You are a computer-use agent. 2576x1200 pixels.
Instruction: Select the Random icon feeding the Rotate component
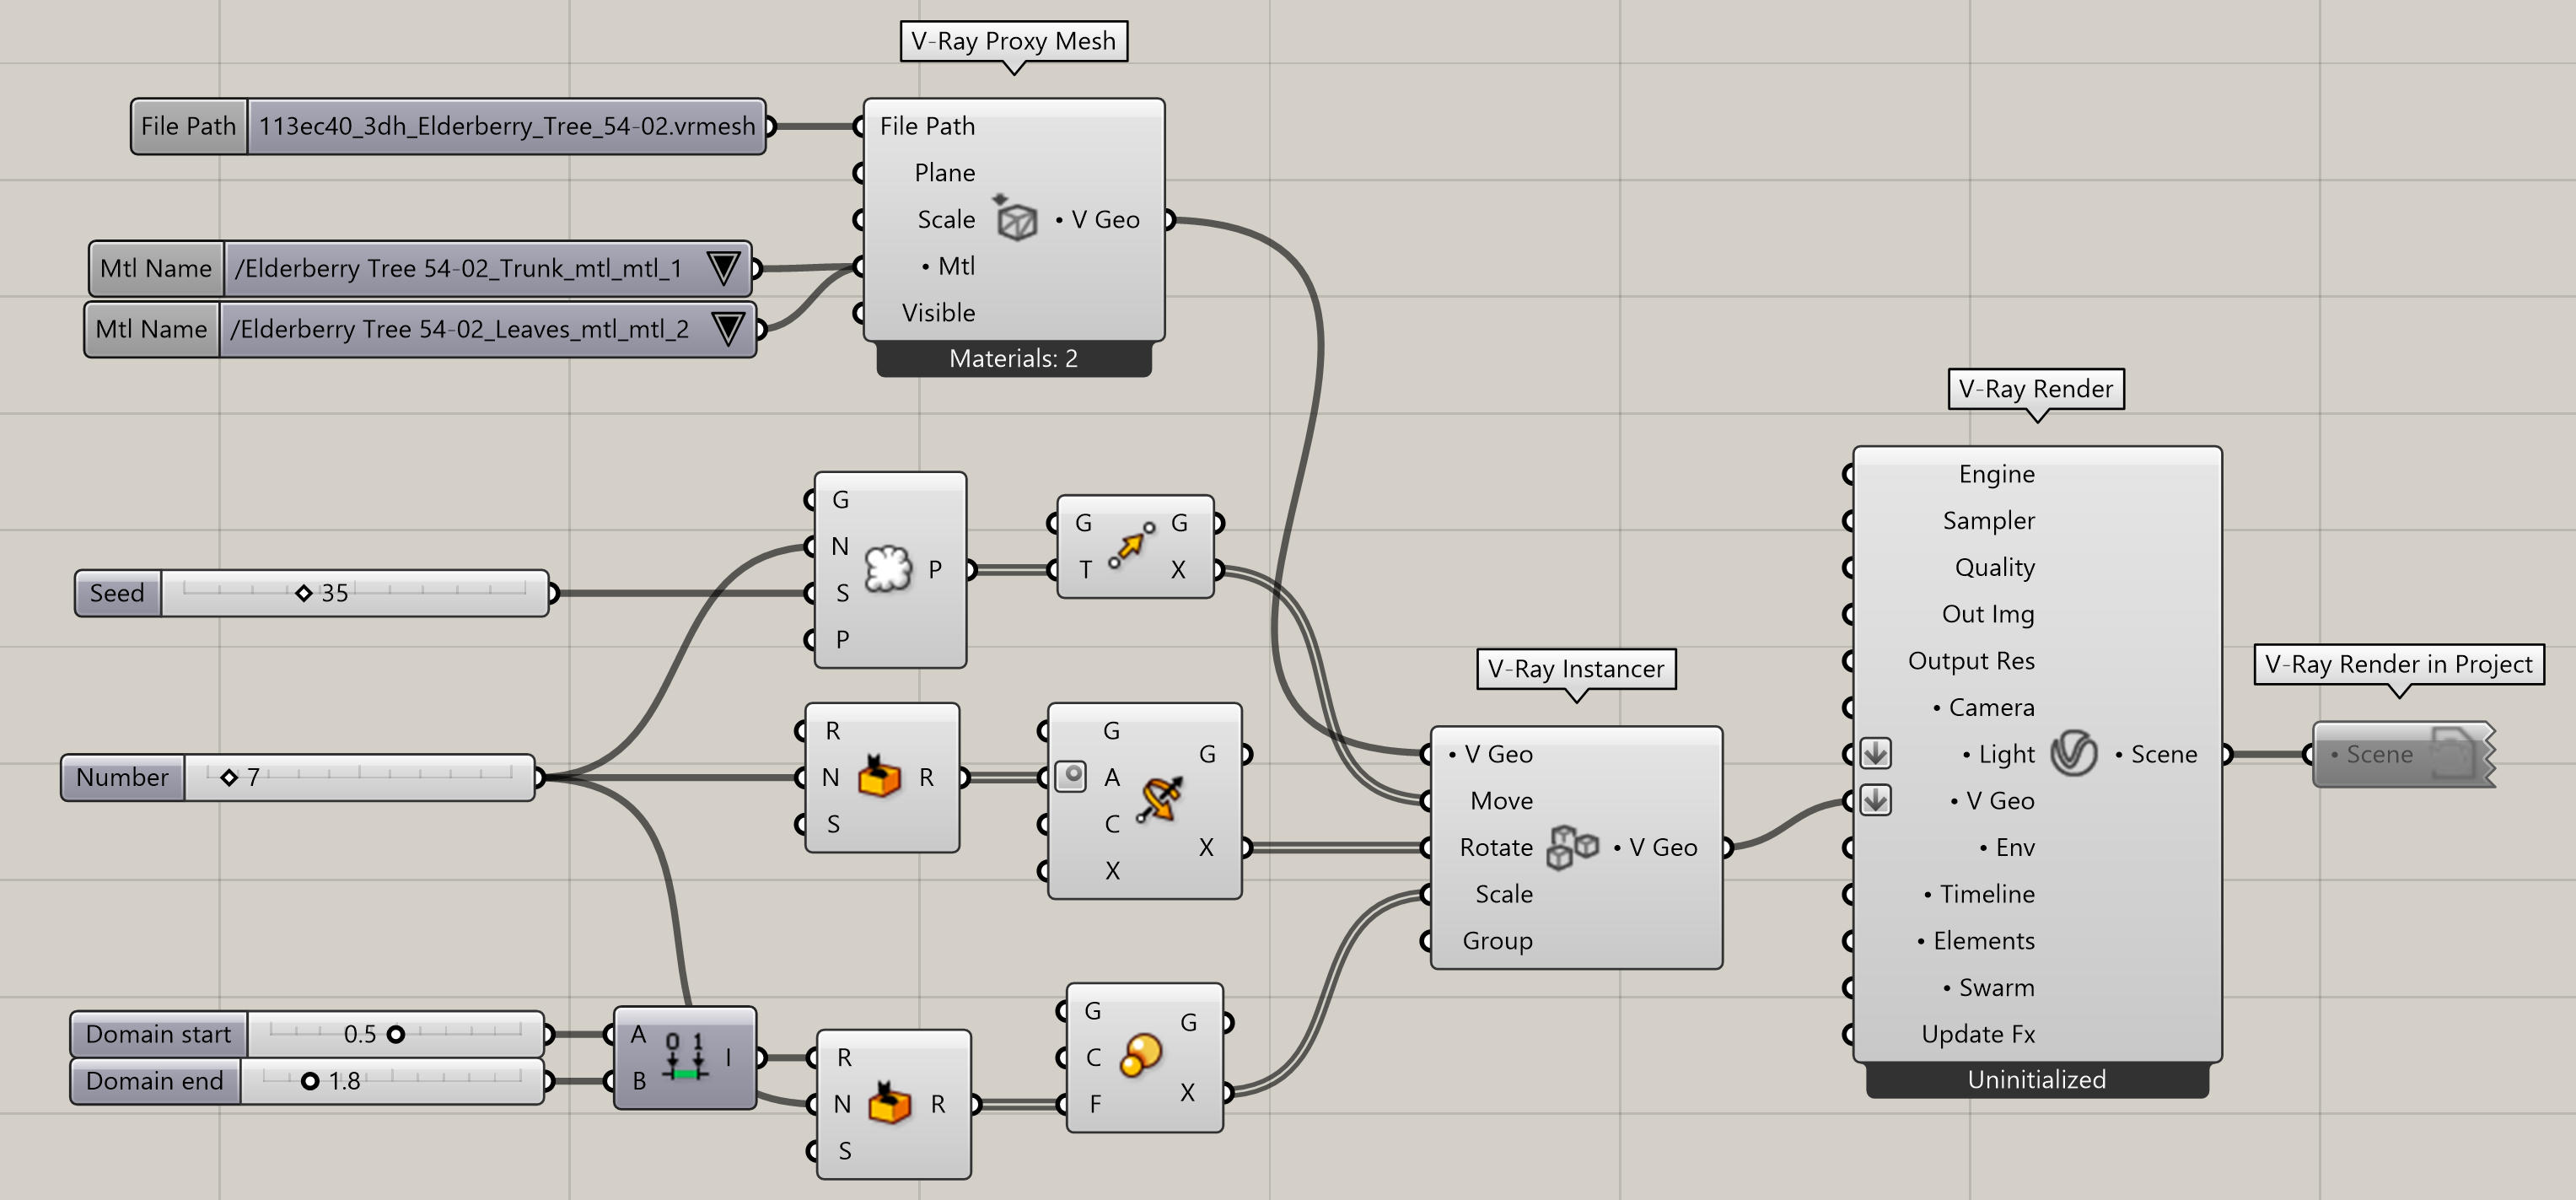click(879, 777)
